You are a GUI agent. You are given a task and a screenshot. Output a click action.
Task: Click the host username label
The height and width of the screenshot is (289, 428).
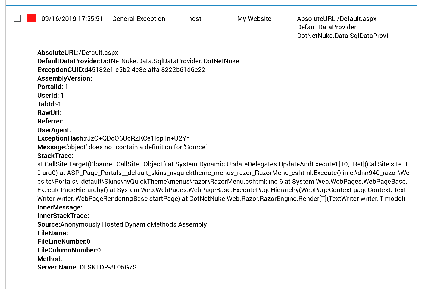point(195,19)
